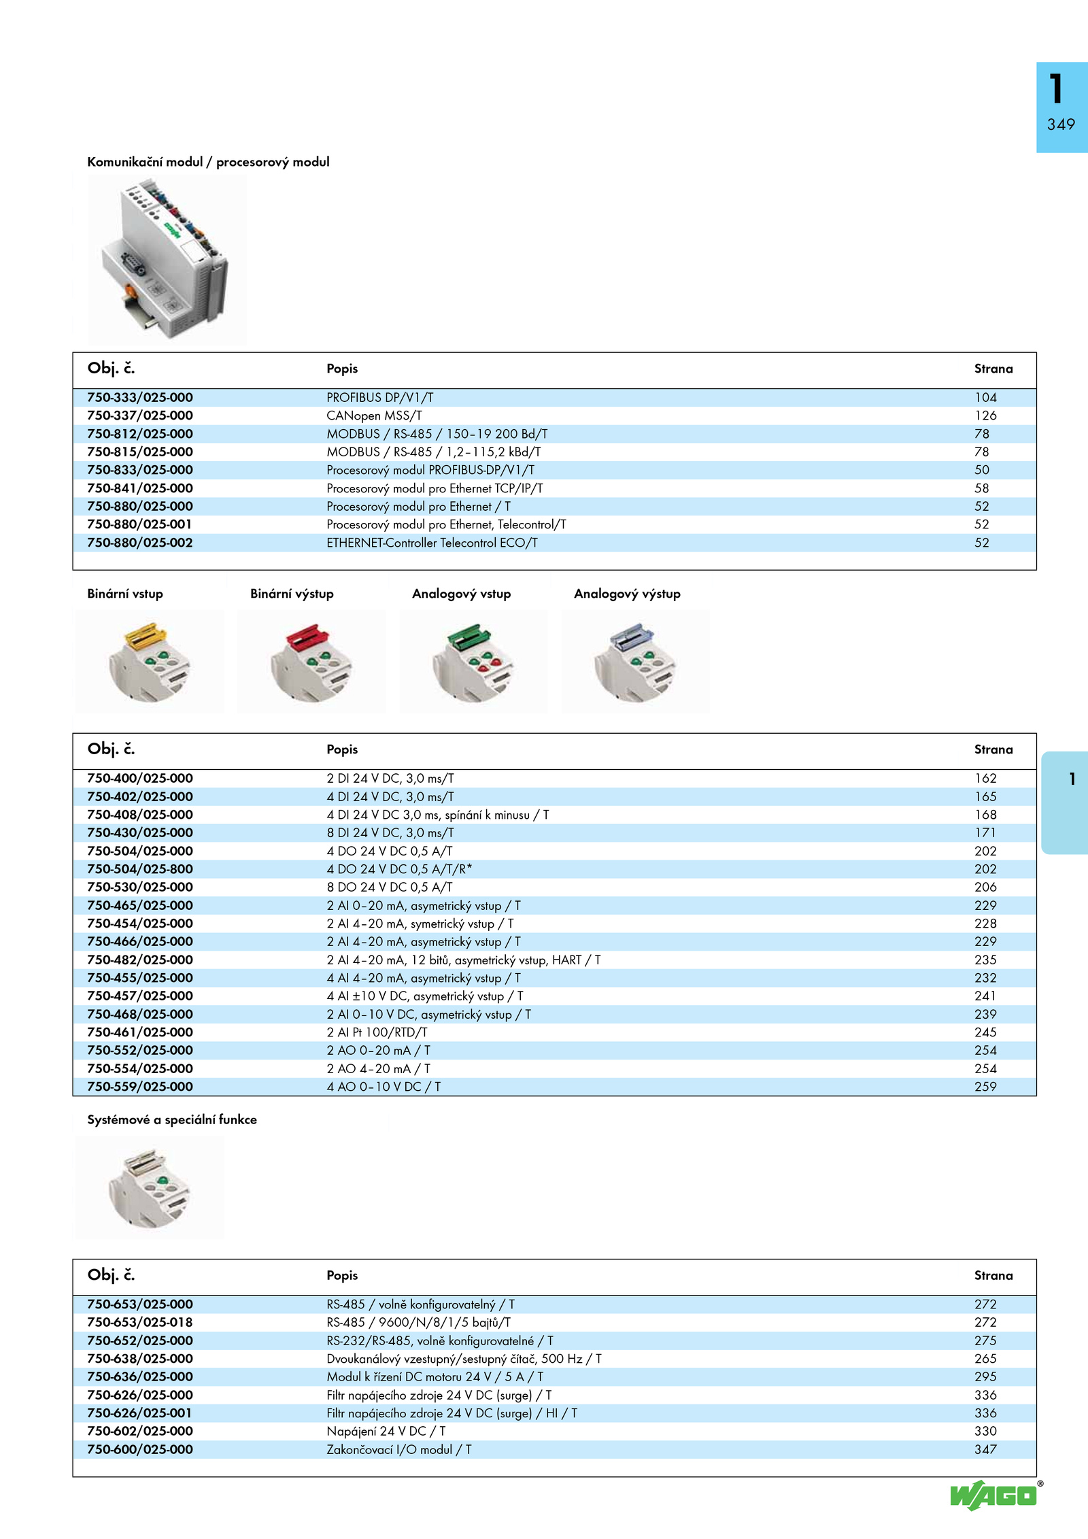Image resolution: width=1088 pixels, height=1539 pixels.
Task: Click description Napájení 24 V DC / T
Action: 386,1431
